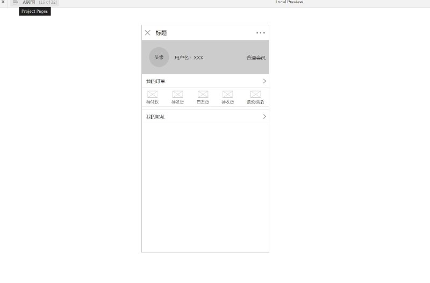Click the 标题 title text

[x=161, y=33]
